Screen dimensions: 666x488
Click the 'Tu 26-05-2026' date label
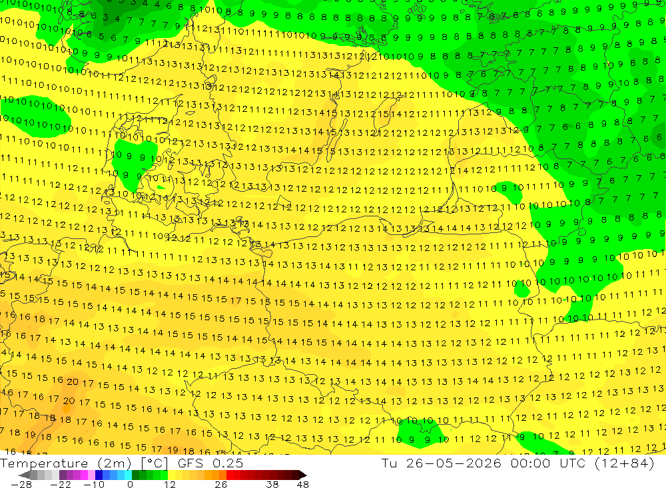[442, 463]
